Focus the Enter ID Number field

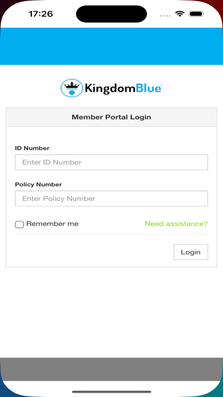[111, 162]
